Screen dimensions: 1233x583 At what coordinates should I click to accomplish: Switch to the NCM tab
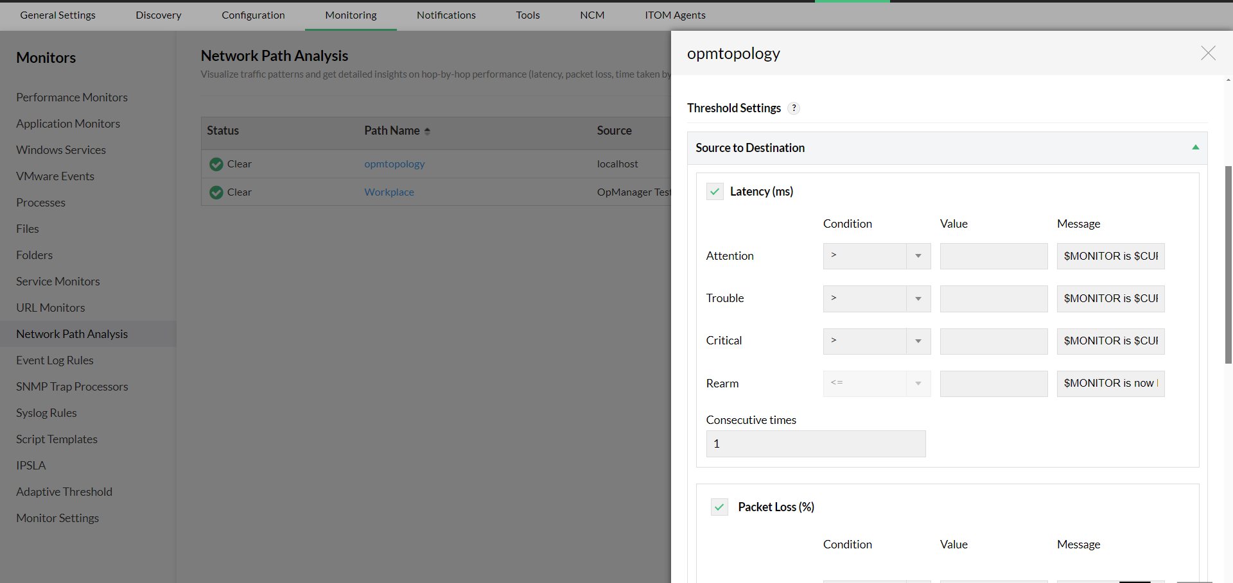pyautogui.click(x=591, y=15)
